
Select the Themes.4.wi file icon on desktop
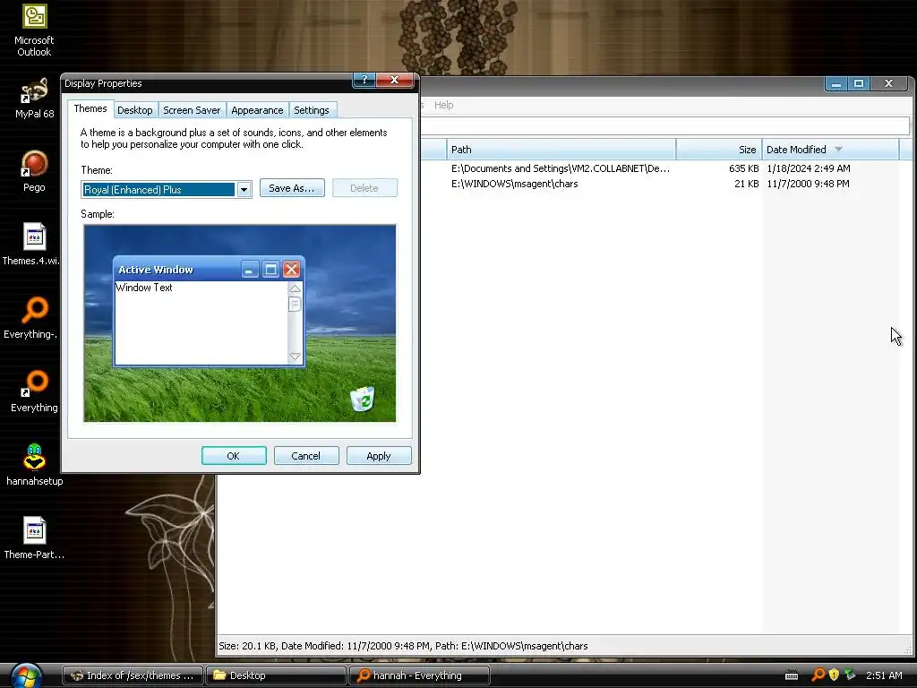(32, 245)
